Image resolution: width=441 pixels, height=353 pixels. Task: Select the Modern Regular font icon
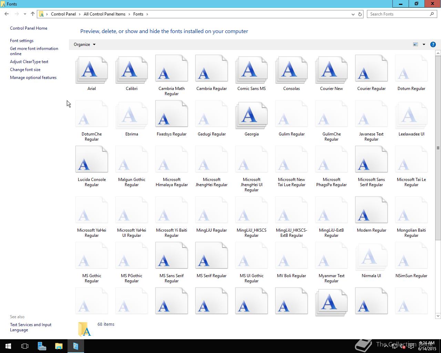(371, 210)
